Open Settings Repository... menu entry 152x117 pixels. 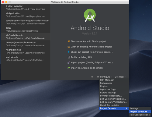pyautogui.click(x=114, y=96)
